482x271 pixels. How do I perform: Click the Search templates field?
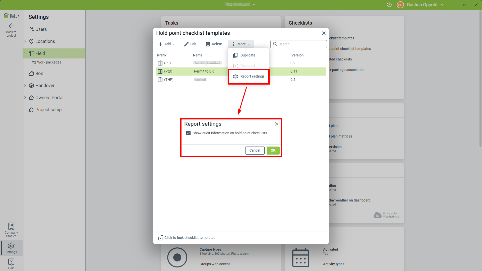tap(301, 44)
